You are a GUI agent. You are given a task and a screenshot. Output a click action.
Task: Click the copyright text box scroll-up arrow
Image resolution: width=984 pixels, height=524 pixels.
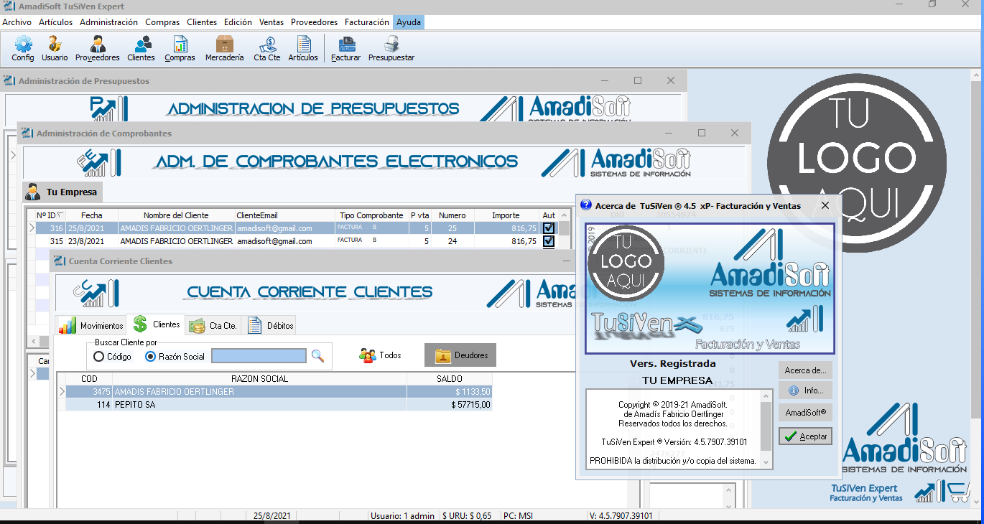766,396
